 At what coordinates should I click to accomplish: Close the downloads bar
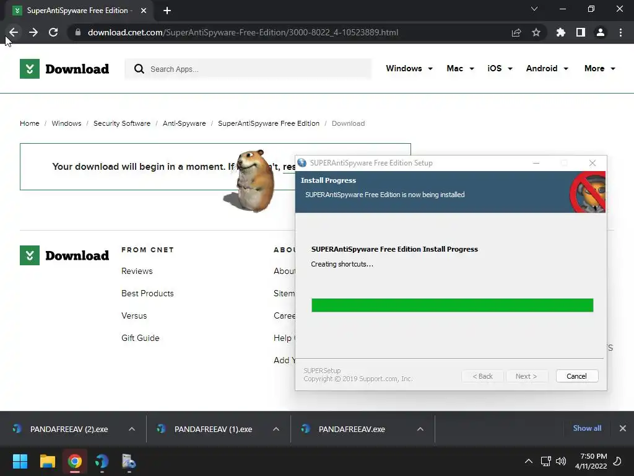tap(623, 428)
